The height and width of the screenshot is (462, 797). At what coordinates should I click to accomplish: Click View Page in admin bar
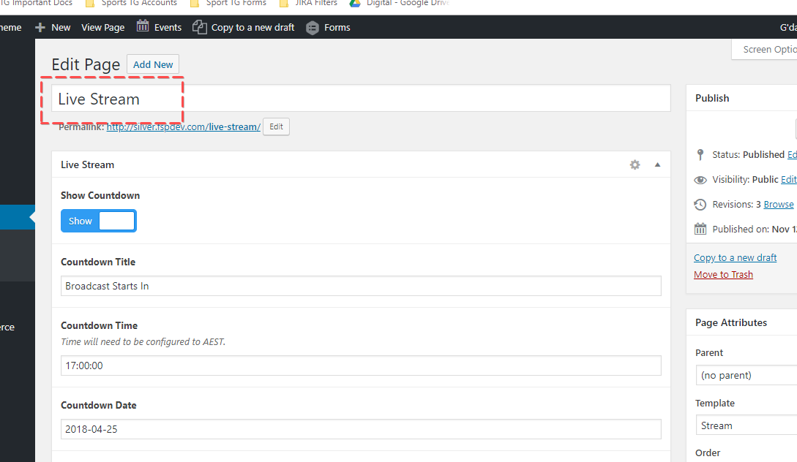pos(102,28)
